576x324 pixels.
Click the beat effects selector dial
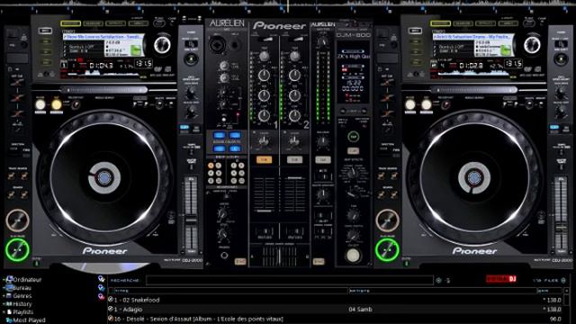click(x=352, y=173)
